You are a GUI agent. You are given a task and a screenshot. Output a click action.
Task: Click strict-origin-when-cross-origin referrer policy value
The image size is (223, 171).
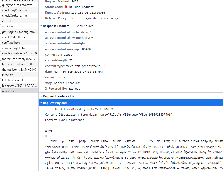(x=95, y=18)
